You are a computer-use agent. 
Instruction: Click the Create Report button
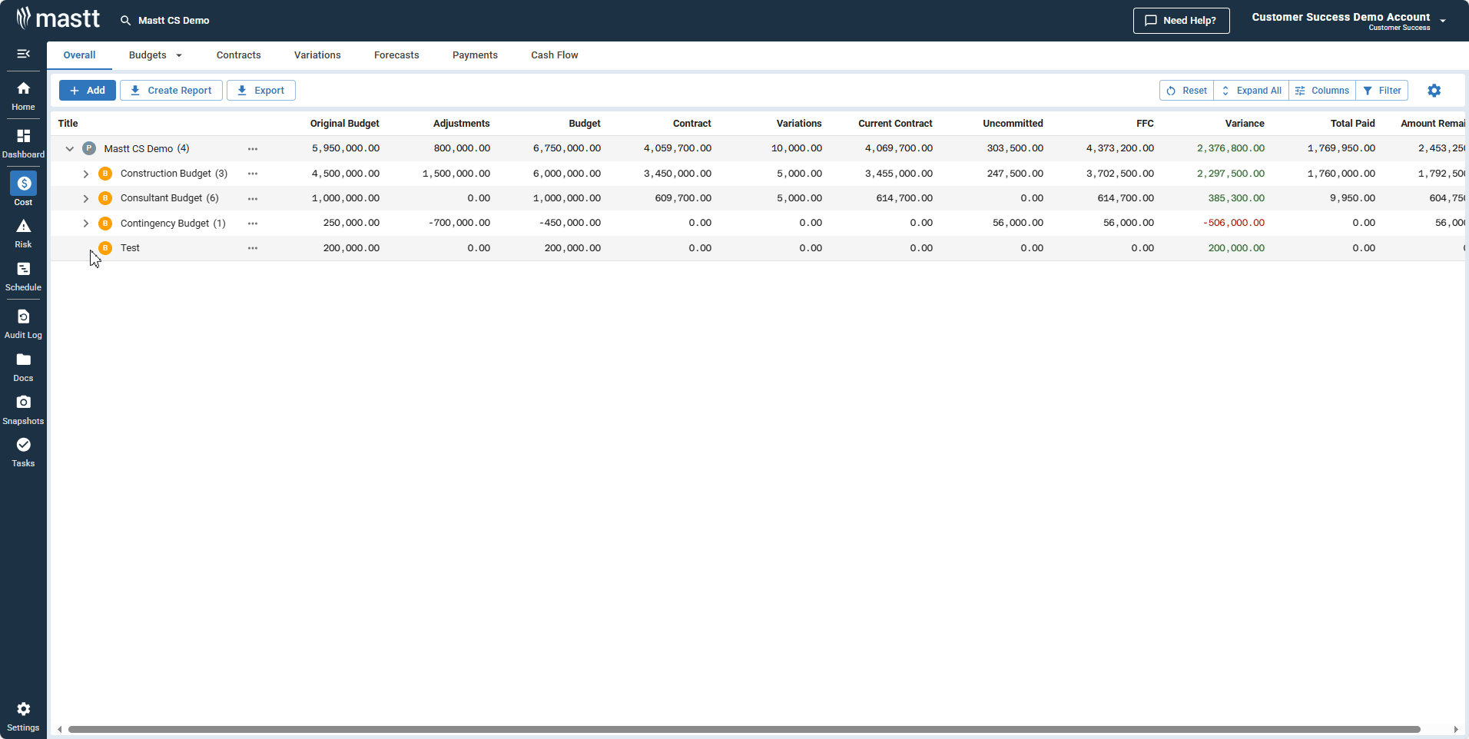171,90
